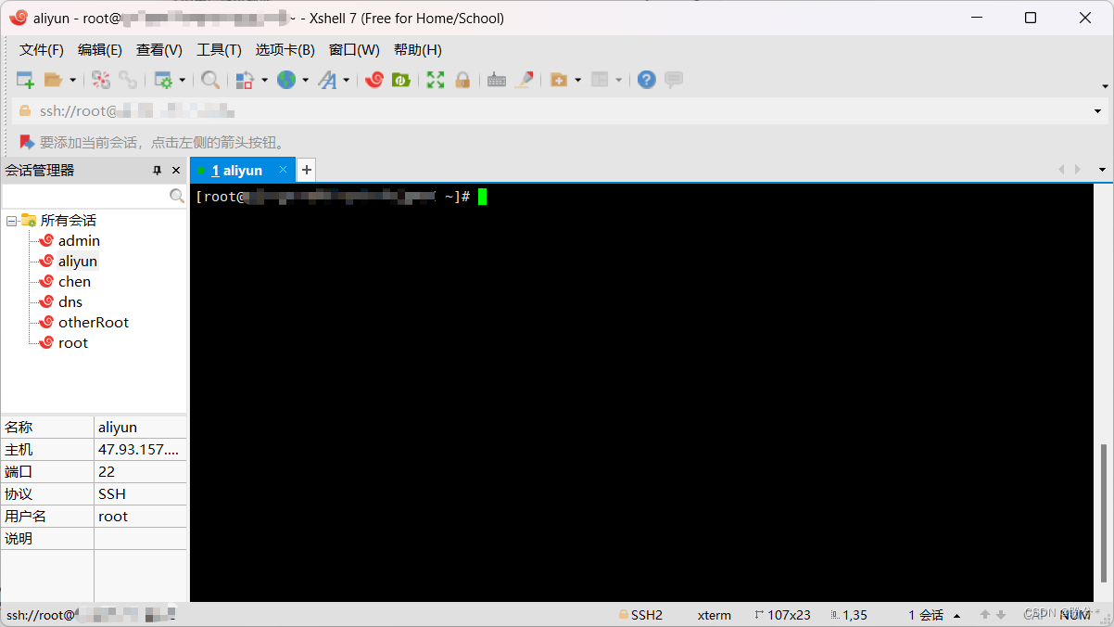Collapse the 所有会话 tree node

click(11, 221)
